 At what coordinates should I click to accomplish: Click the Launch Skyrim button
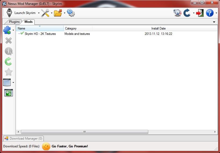click(21, 13)
